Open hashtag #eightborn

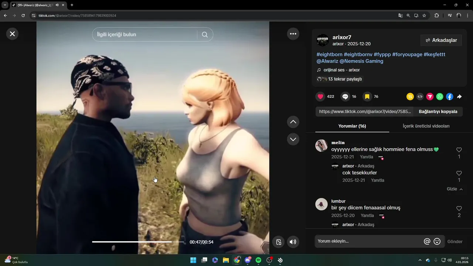[x=330, y=54]
